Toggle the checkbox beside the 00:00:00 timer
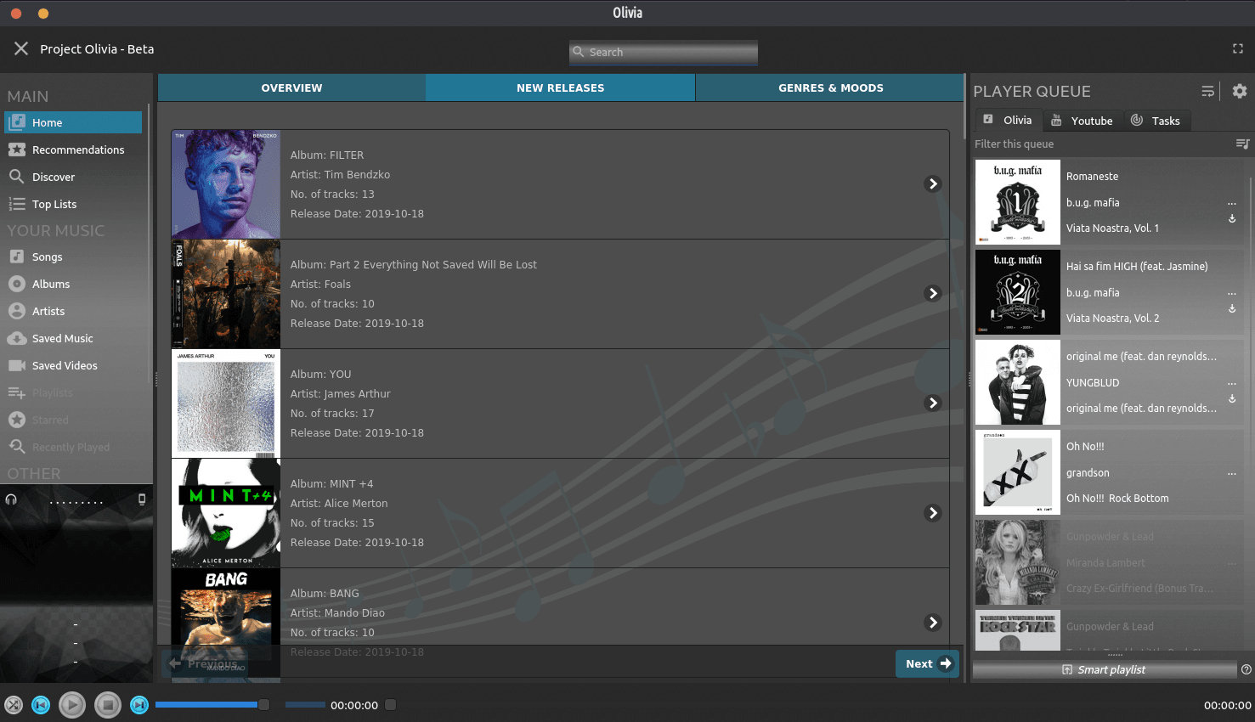This screenshot has width=1255, height=722. click(390, 704)
